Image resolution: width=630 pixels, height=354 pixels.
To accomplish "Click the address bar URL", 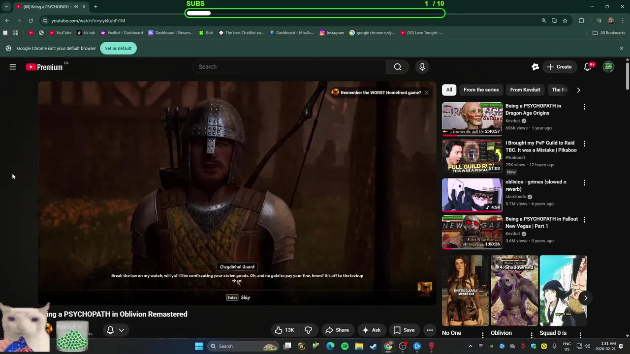I will point(88,21).
